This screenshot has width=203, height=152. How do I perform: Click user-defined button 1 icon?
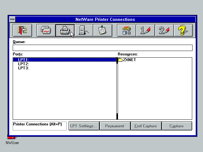(x=145, y=30)
